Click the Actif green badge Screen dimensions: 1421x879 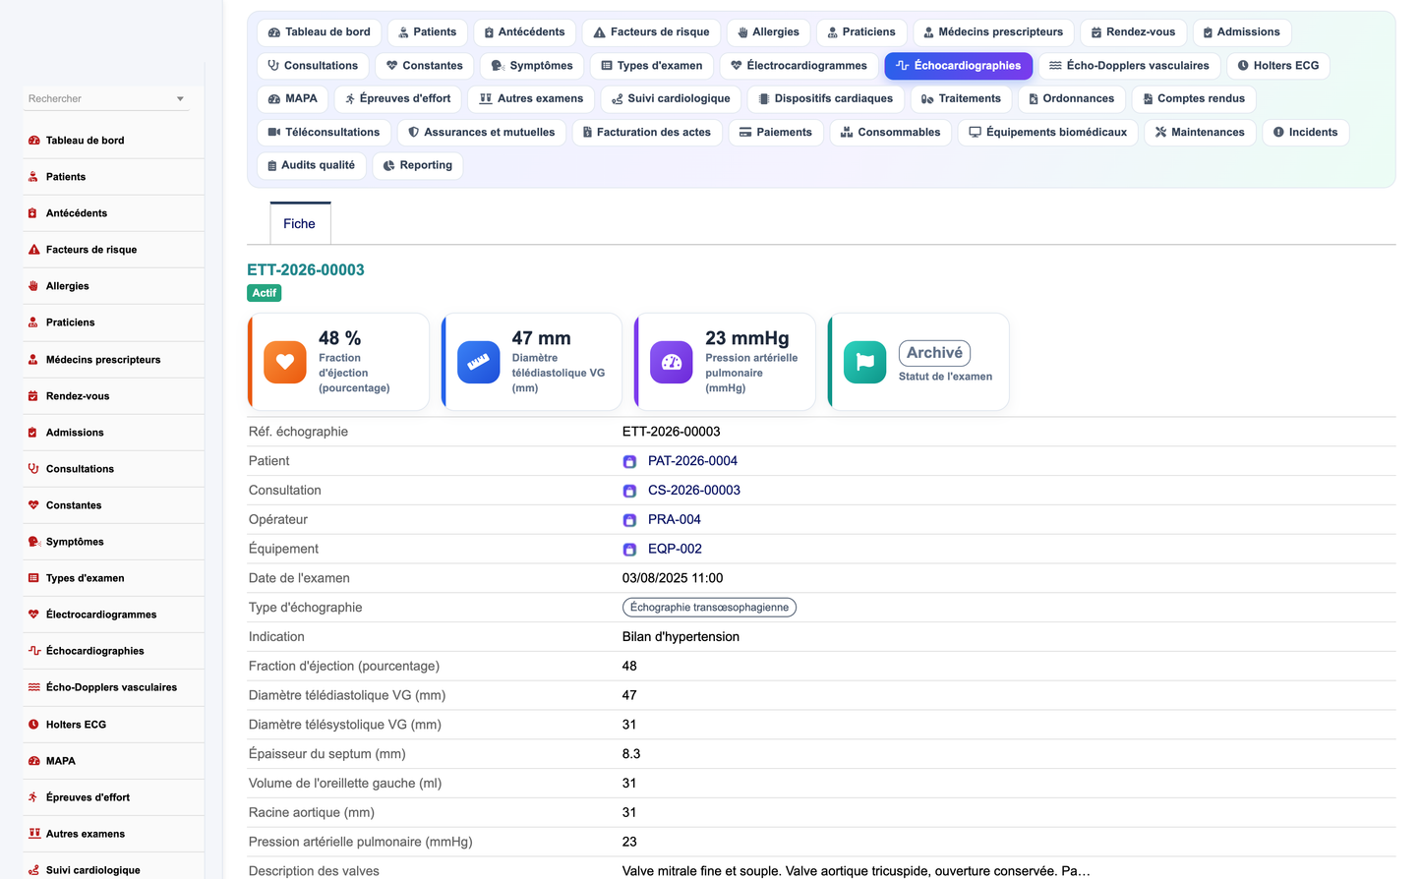point(264,293)
